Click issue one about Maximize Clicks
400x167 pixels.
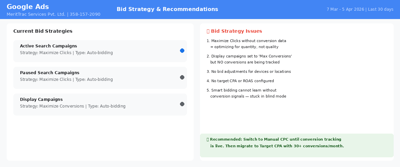tap(246, 44)
